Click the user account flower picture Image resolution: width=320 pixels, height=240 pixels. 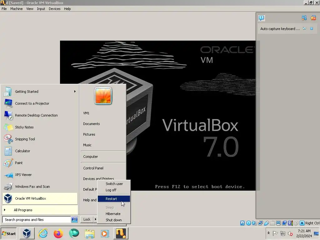(x=103, y=96)
